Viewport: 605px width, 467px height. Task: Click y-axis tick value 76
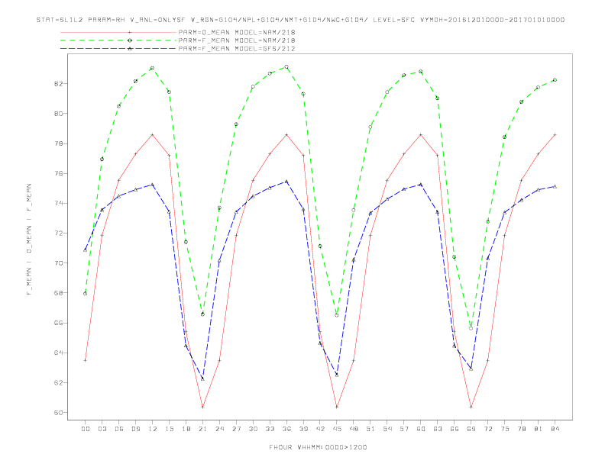pos(58,173)
